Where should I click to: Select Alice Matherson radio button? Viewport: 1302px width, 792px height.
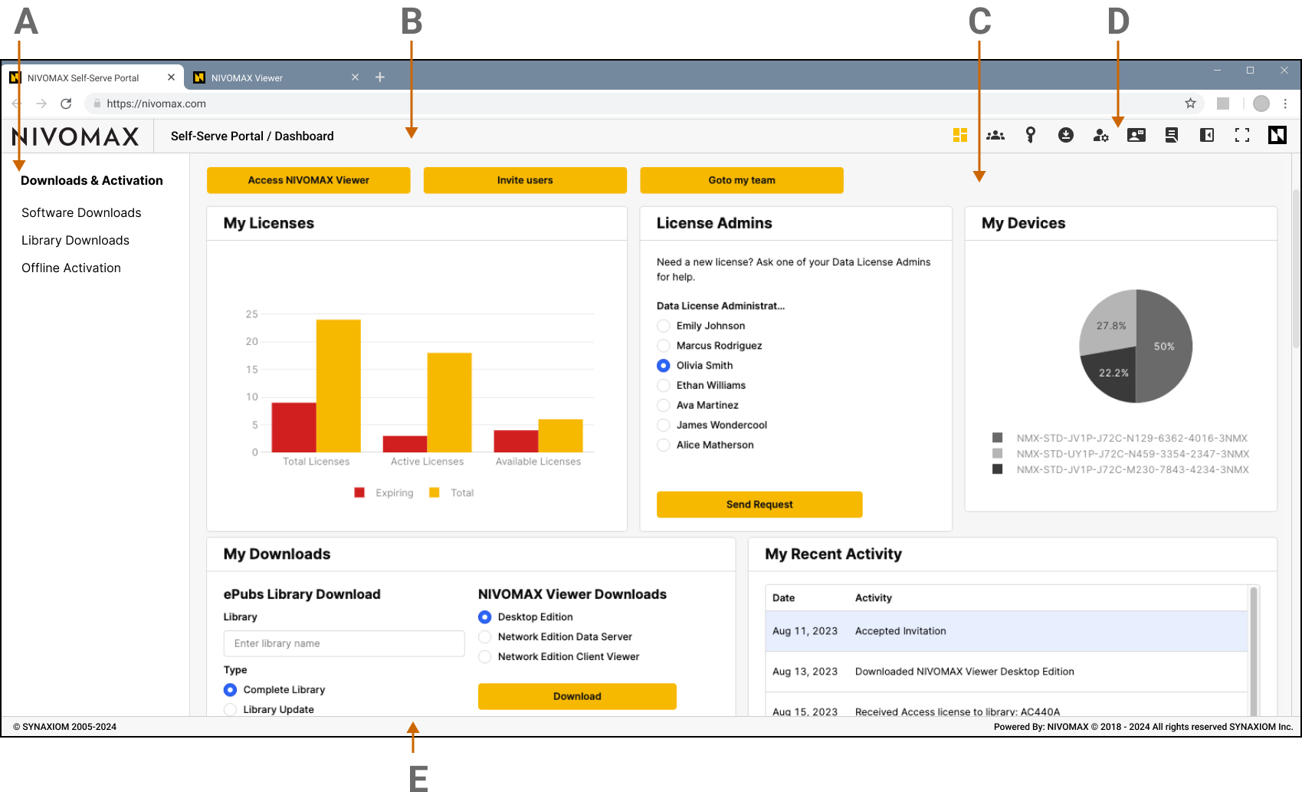[x=664, y=445]
